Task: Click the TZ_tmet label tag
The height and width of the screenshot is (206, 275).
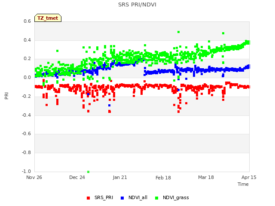Action: 48,18
